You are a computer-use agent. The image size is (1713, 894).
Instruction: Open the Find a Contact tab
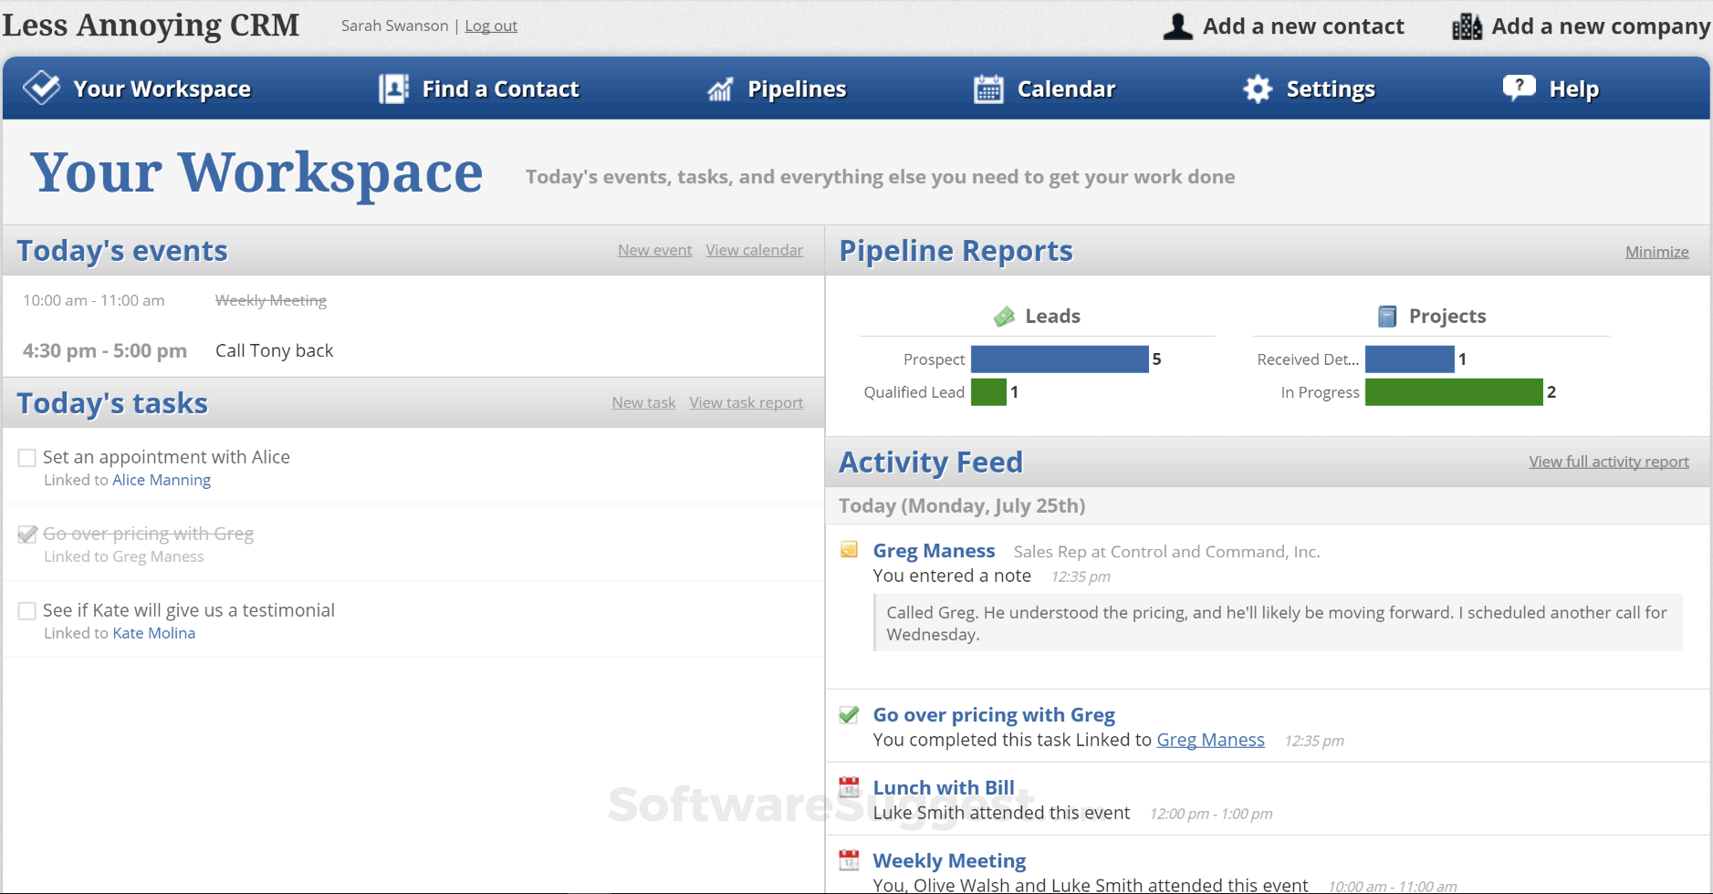click(479, 88)
